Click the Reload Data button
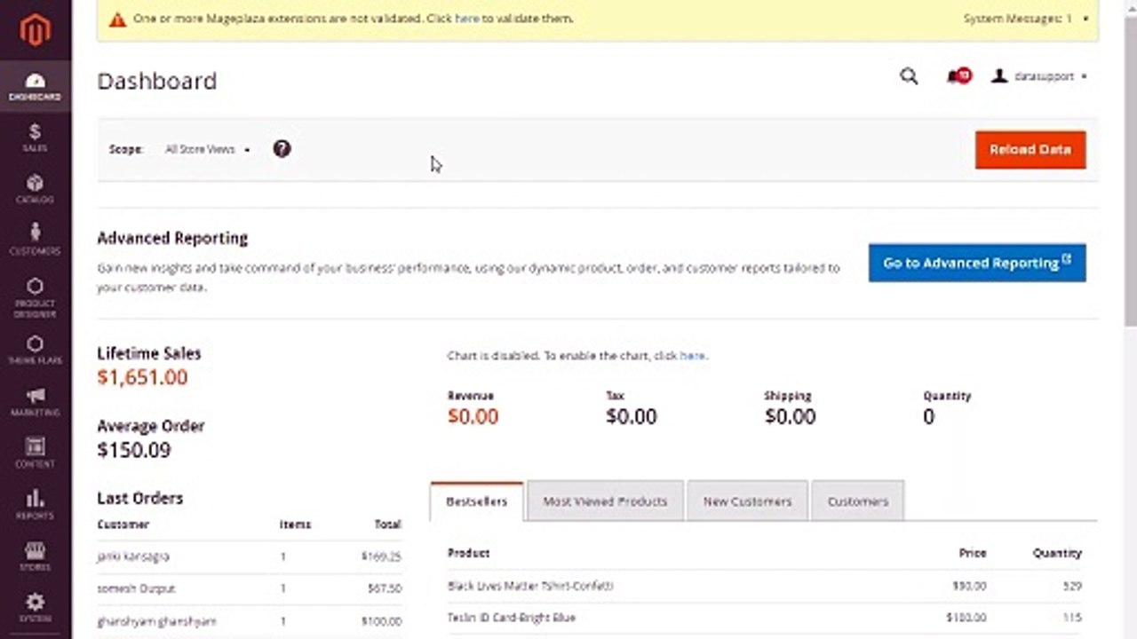 tap(1030, 149)
